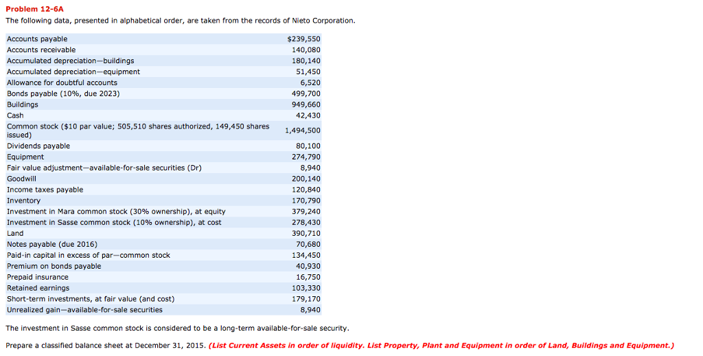Screen dimensions: 703x356
Task: Click the 170,790 value
Action: pos(306,201)
